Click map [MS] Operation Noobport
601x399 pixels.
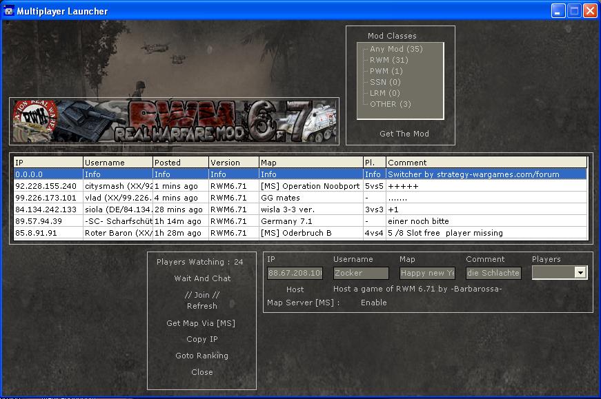pos(310,186)
